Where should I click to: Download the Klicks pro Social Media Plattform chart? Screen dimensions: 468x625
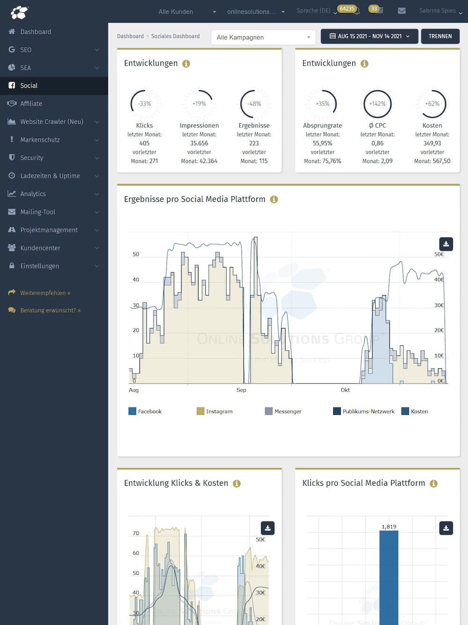(x=446, y=528)
